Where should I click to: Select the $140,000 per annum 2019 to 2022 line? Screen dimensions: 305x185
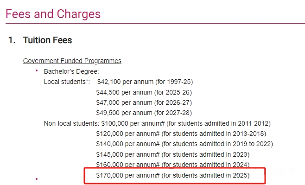[x=184, y=144]
